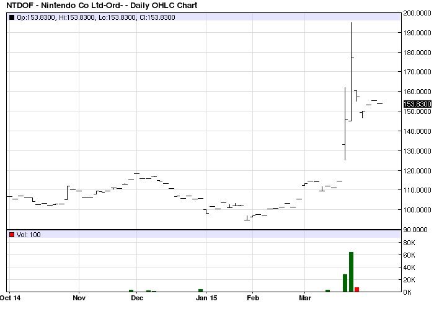Viewport: 434px width, 317px height.
Task: Click the price bar spiking to 195
Action: 352,72
